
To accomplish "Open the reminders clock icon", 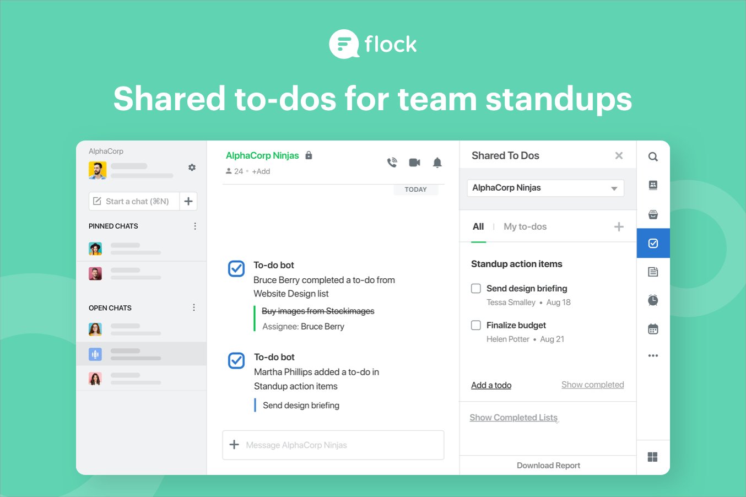I will point(653,300).
